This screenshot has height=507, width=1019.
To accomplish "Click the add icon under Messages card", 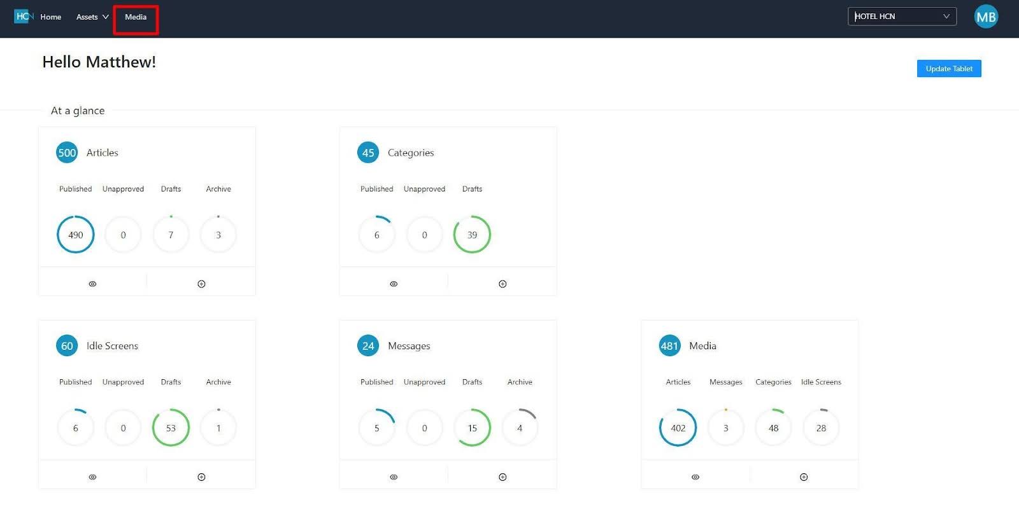I will (502, 477).
